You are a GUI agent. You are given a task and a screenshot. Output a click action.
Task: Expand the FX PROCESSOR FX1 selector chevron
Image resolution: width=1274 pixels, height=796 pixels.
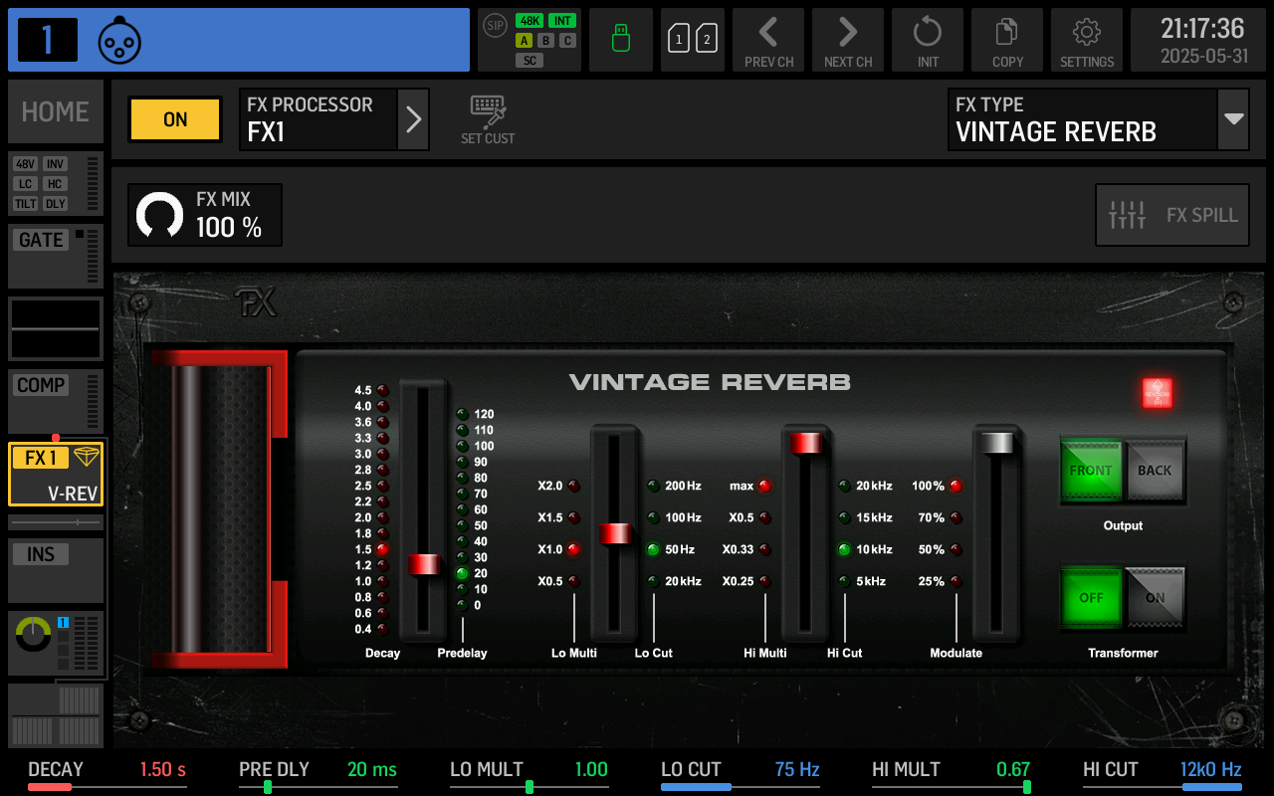[x=414, y=118]
